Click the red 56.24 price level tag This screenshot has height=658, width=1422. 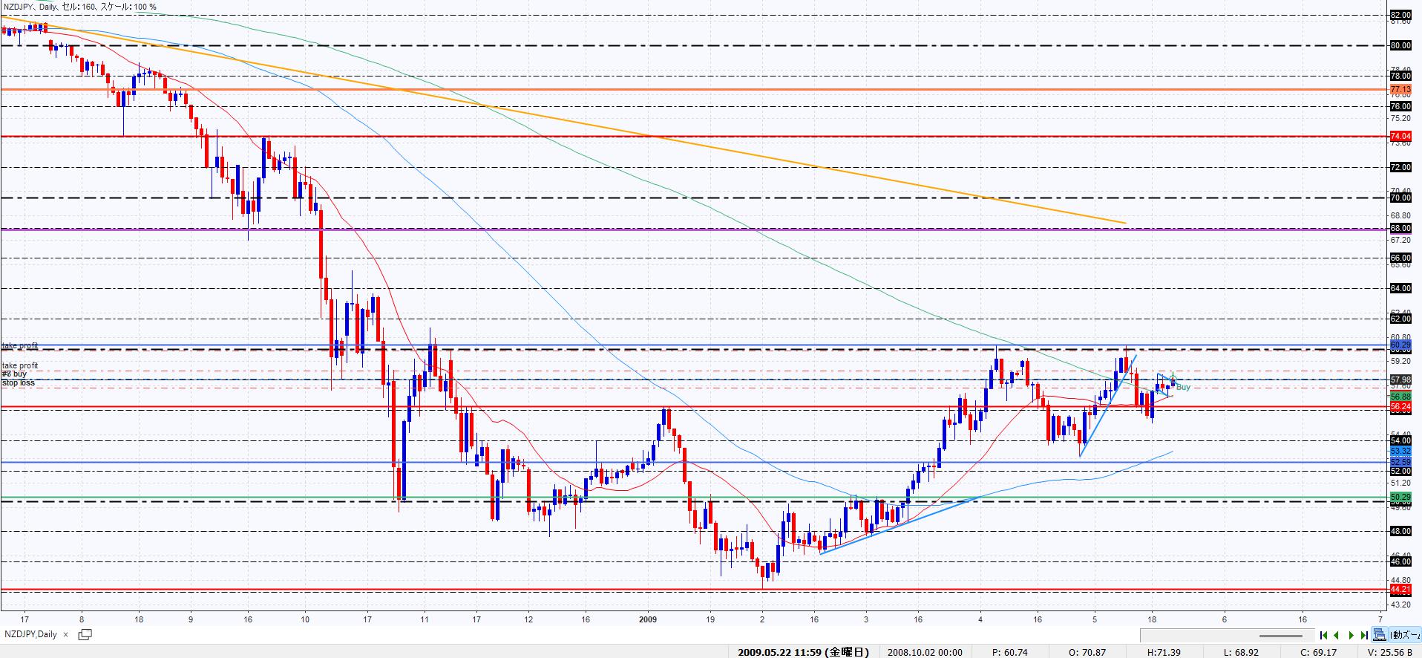pos(1400,407)
